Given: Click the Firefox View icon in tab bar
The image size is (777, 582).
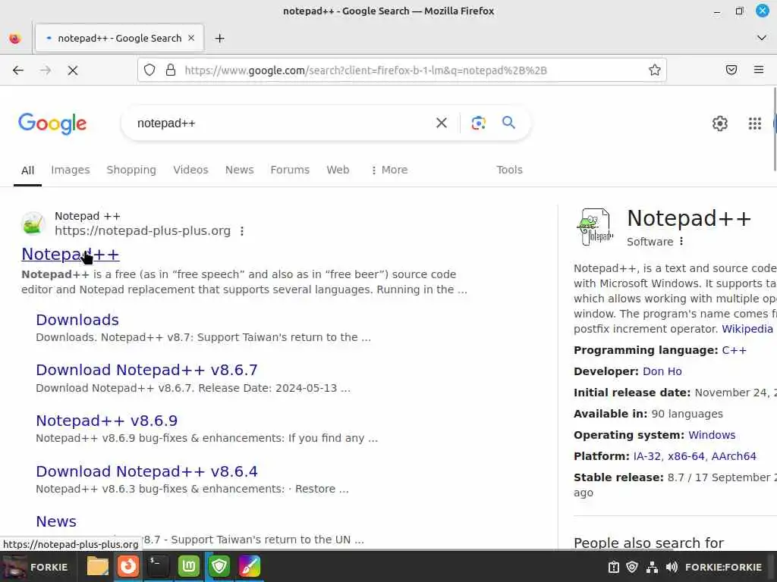Looking at the screenshot, I should point(15,38).
